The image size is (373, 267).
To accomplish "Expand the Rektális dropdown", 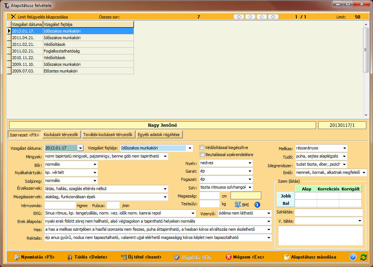I will coord(269,237).
